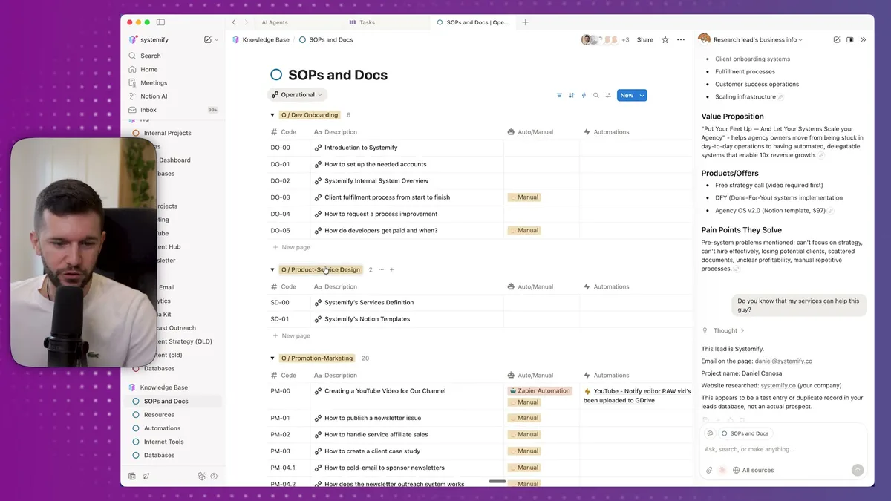
Task: Collapse the O / Dev Onboarding group
Action: point(272,115)
